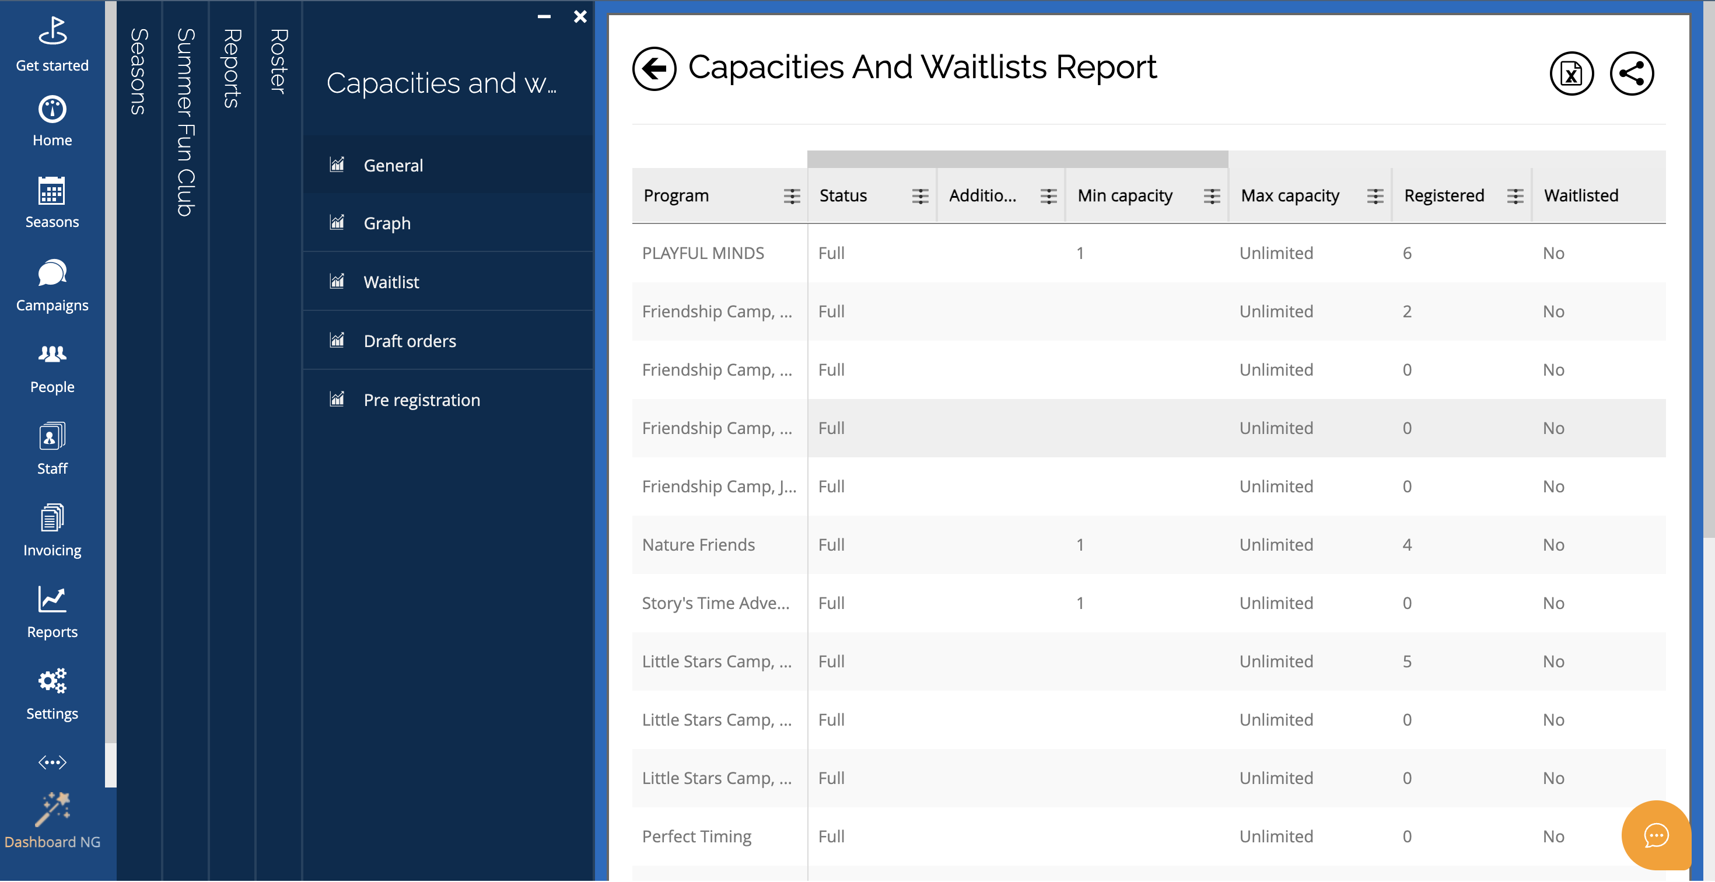Open the orange chat support bubble
This screenshot has height=882, width=1715.
[x=1655, y=835]
